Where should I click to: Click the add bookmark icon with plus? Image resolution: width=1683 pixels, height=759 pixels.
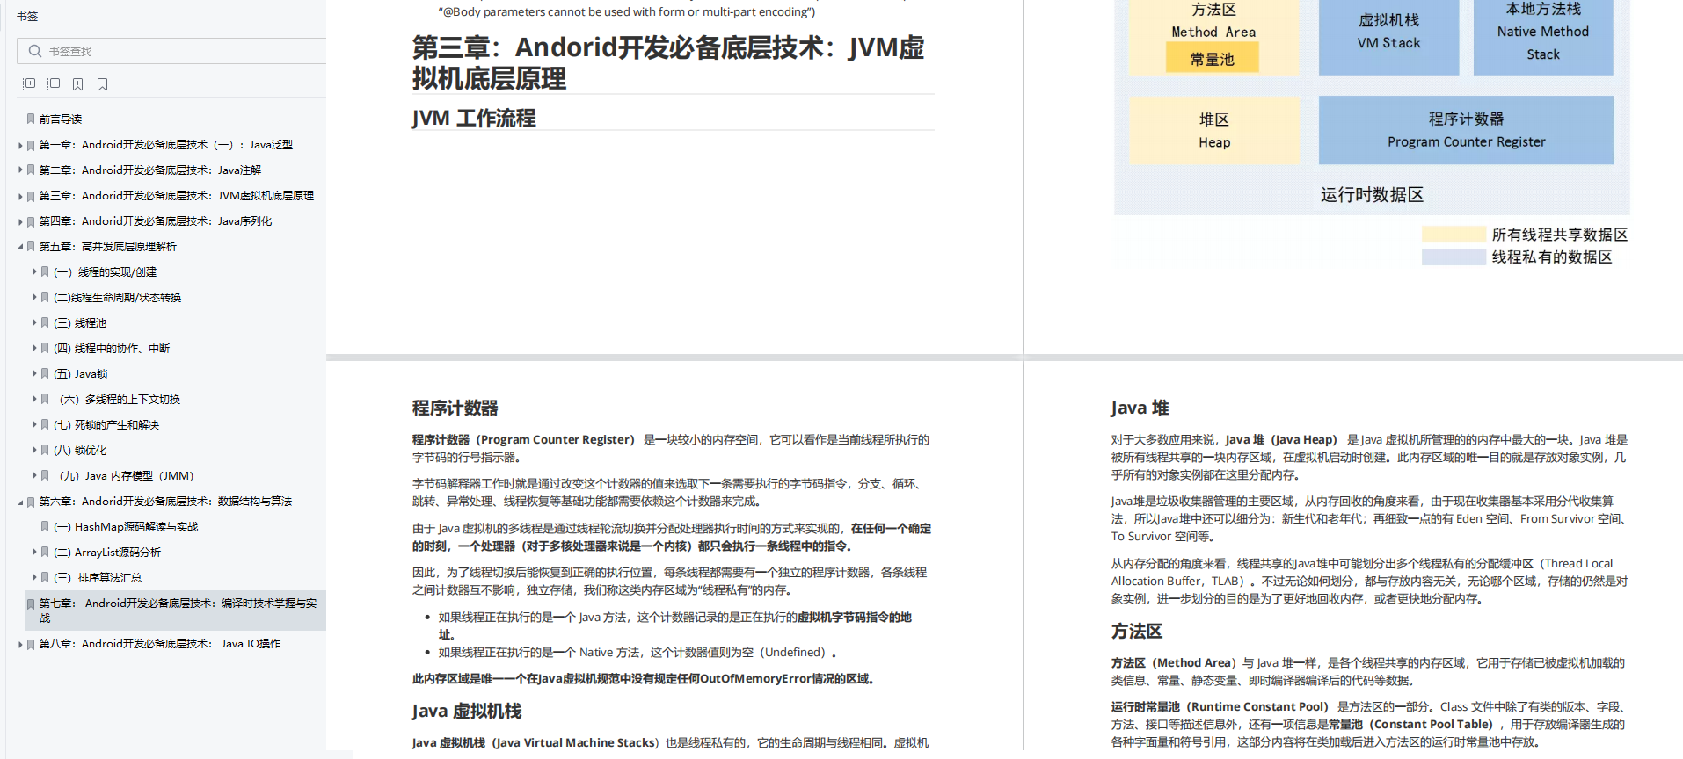(78, 84)
